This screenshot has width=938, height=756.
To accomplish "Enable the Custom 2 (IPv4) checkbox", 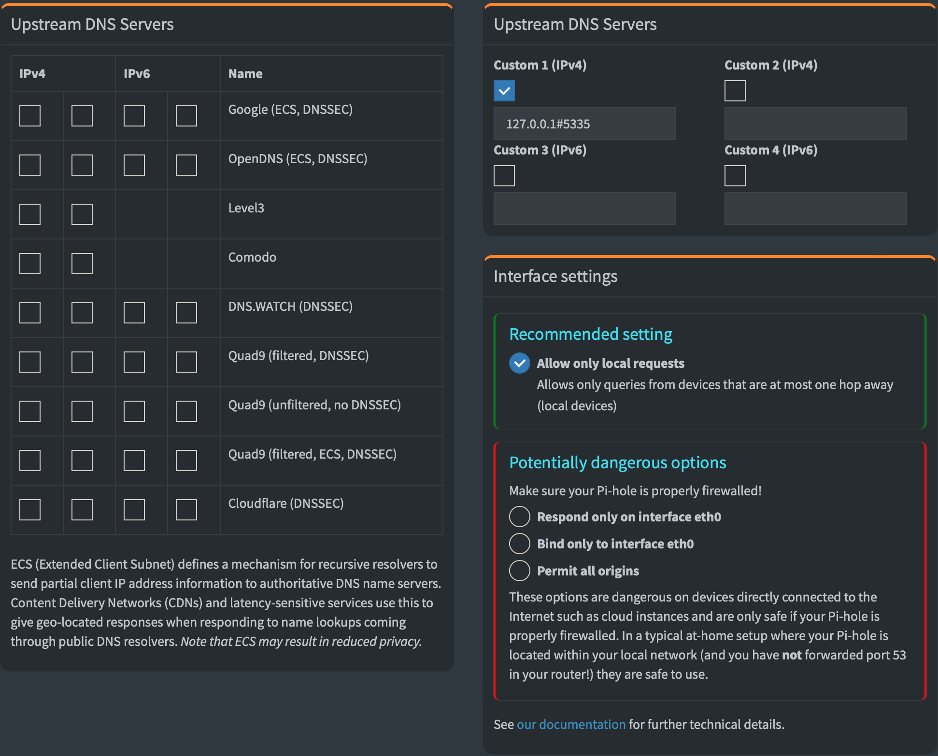I will 735,91.
